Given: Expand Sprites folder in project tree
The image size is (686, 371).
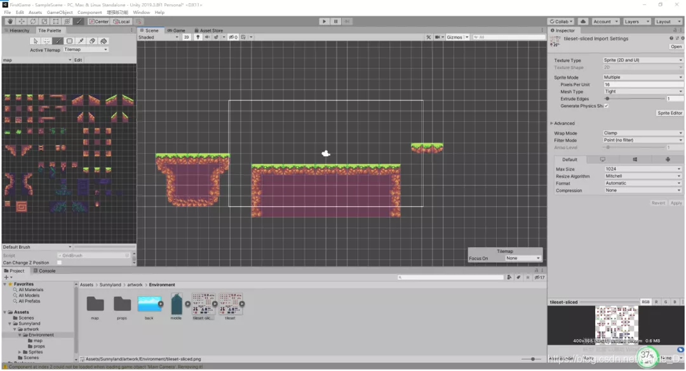Looking at the screenshot, I should pyautogui.click(x=20, y=352).
